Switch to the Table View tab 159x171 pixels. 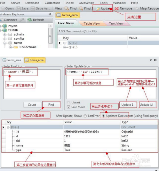tap(91, 23)
